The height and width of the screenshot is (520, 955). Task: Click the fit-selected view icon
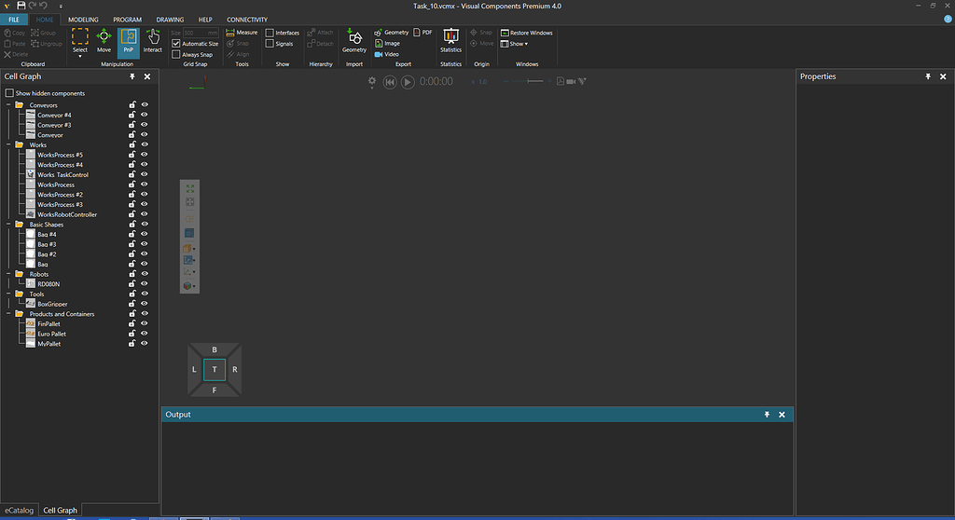pos(190,202)
